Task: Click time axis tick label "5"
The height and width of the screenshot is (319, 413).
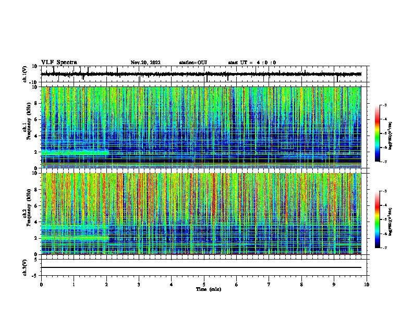Action: point(204,285)
